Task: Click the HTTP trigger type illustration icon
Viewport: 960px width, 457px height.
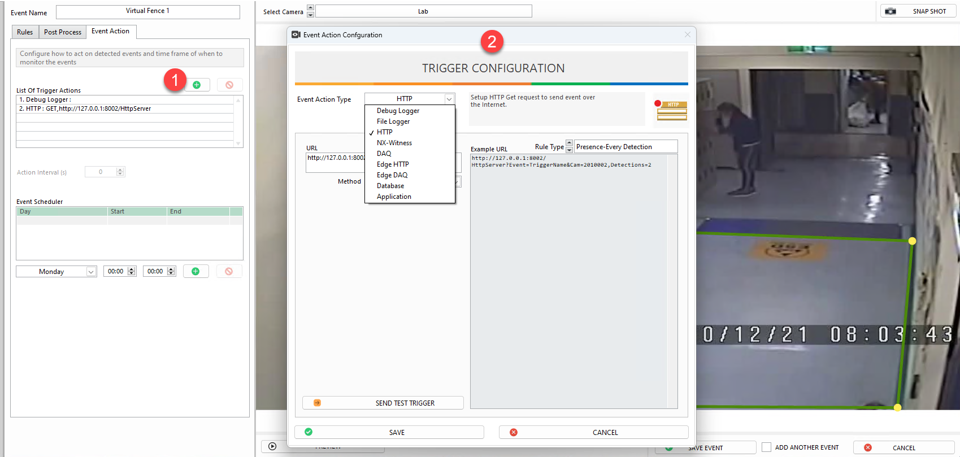Action: point(671,110)
